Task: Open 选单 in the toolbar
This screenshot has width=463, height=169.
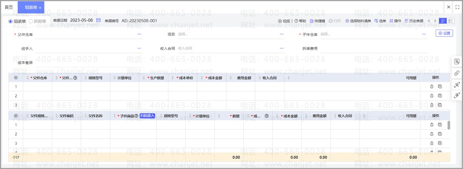Action: (x=380, y=21)
